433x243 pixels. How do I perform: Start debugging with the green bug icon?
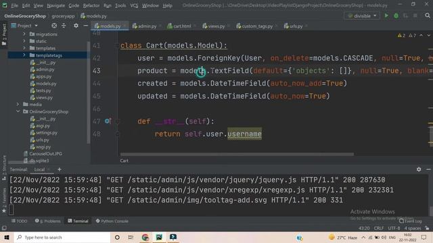(396, 16)
